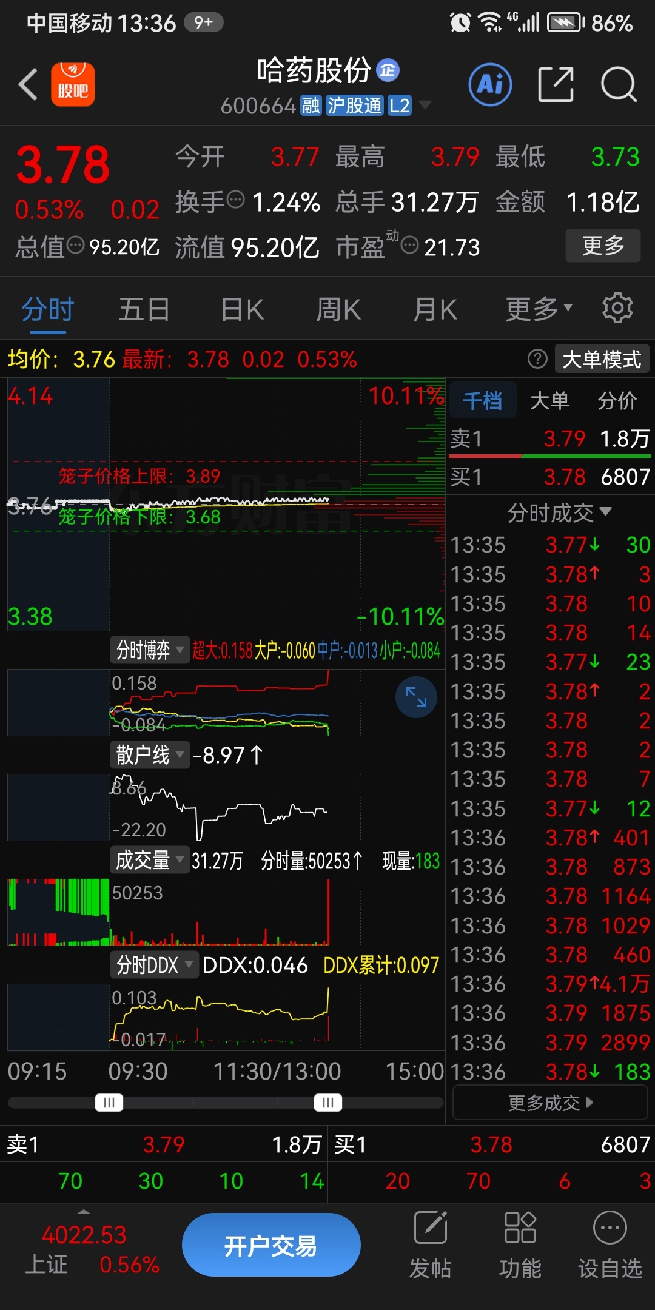Screen dimensions: 655x1310
Task: Tap the 现量:183 value
Action: [x=411, y=861]
